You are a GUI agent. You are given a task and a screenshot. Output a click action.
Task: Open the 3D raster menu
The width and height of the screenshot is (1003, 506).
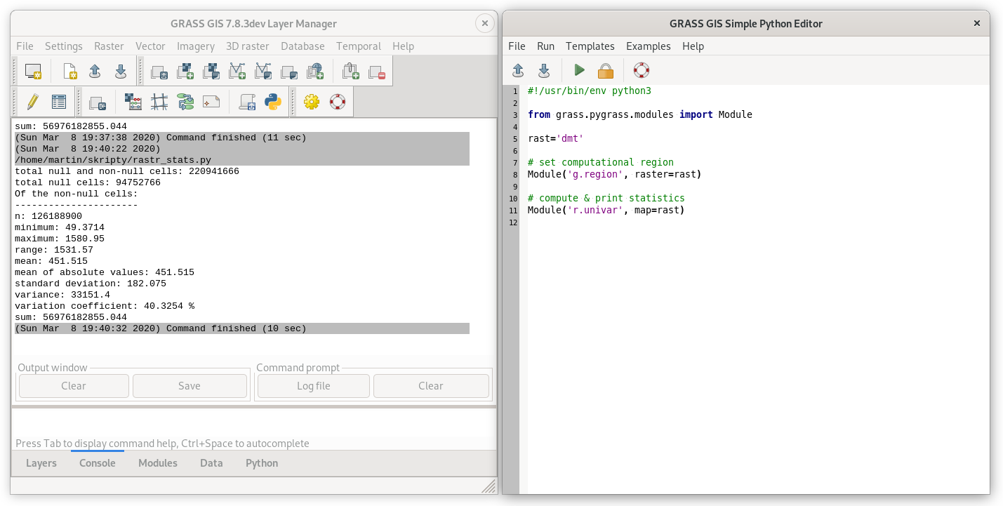click(x=248, y=46)
